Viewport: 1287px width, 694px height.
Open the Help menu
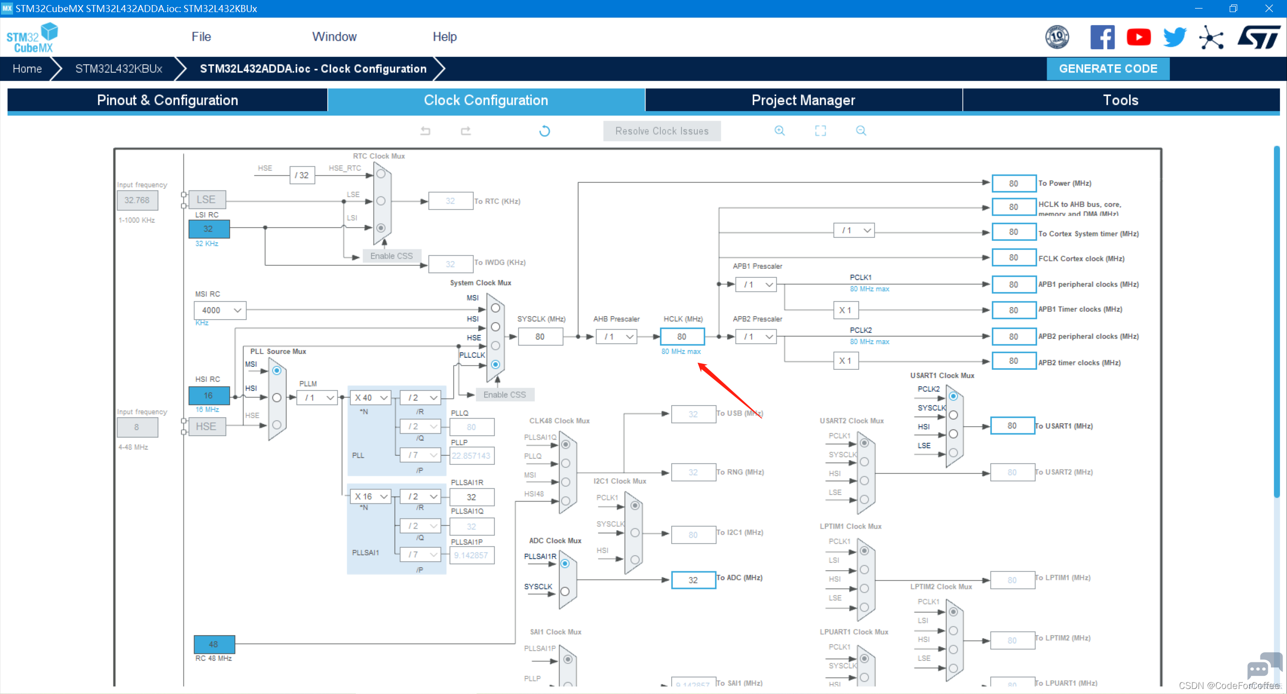[x=445, y=37]
